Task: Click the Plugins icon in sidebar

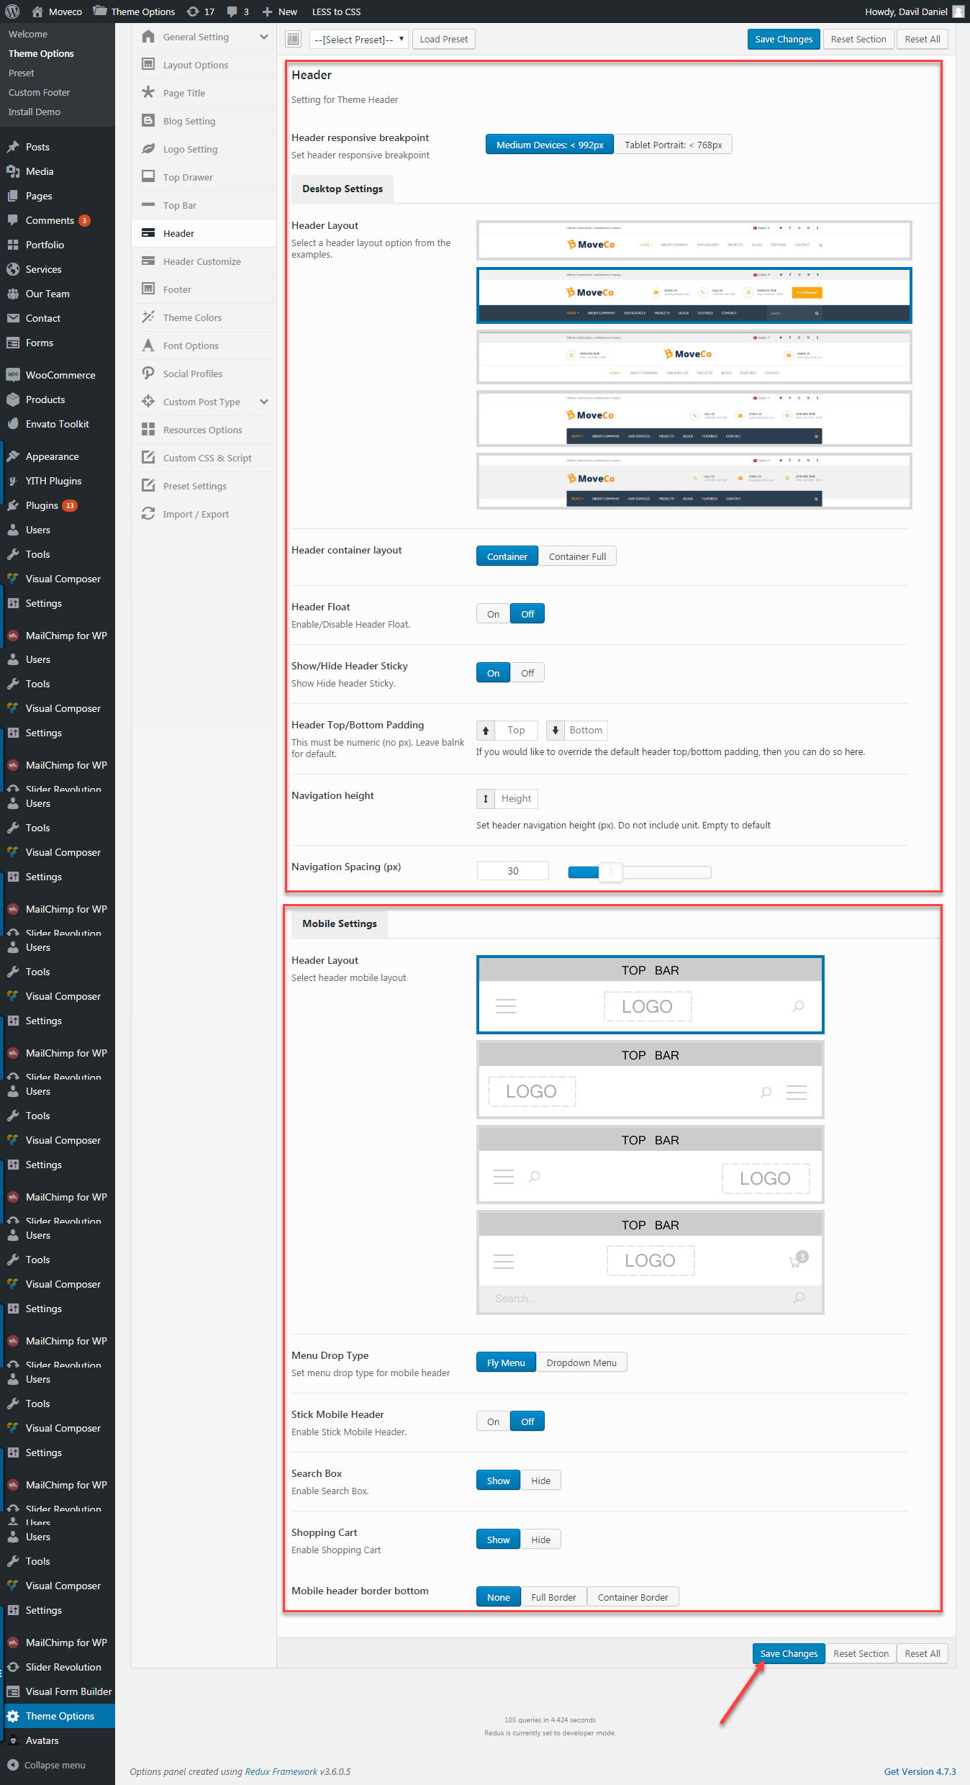Action: (13, 505)
